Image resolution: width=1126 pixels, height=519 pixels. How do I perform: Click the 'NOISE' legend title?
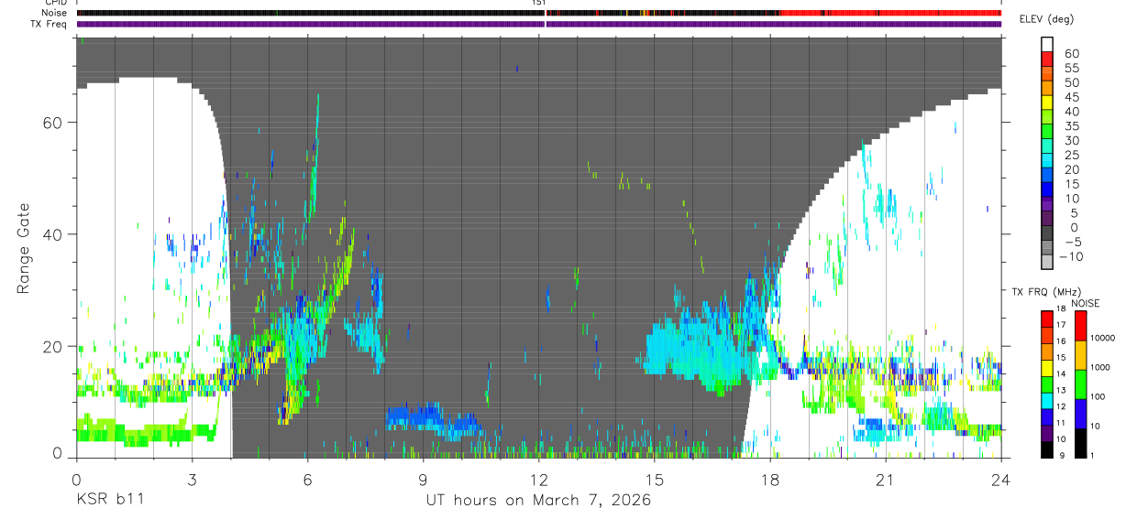click(x=1086, y=303)
